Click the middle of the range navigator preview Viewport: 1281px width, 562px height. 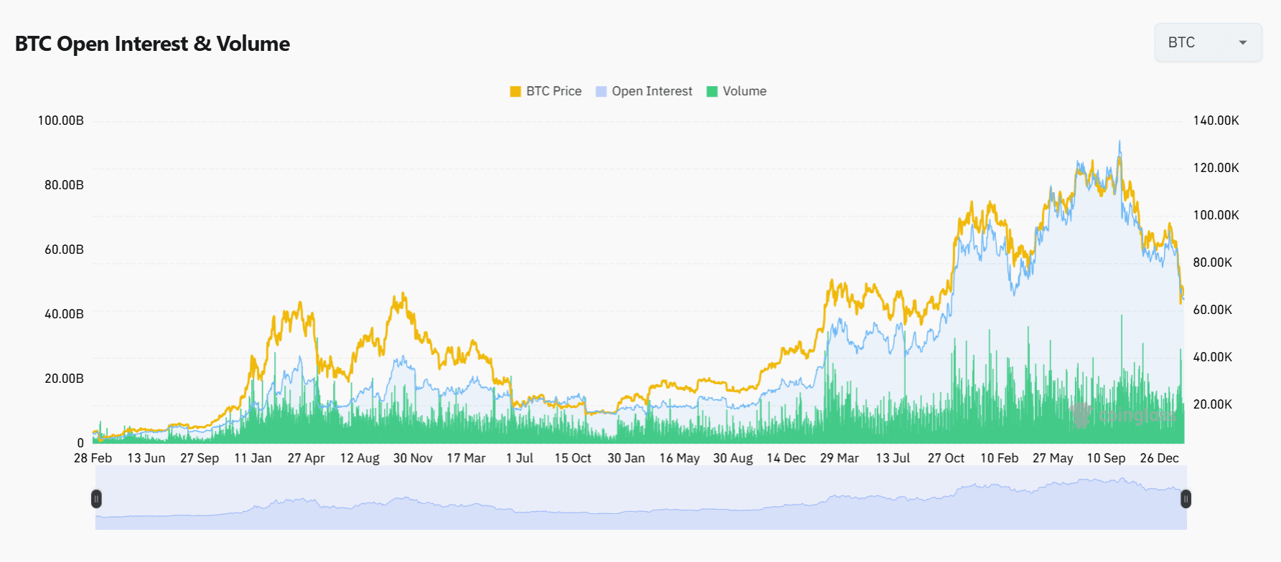pyautogui.click(x=641, y=499)
